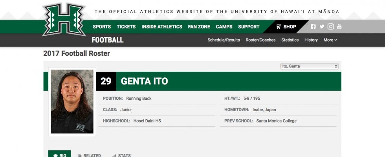Open the Camps menu item

[x=224, y=27]
